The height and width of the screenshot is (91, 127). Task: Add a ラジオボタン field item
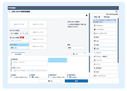105,29
